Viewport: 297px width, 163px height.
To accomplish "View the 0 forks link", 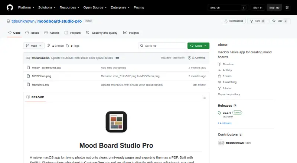I will coord(225,88).
